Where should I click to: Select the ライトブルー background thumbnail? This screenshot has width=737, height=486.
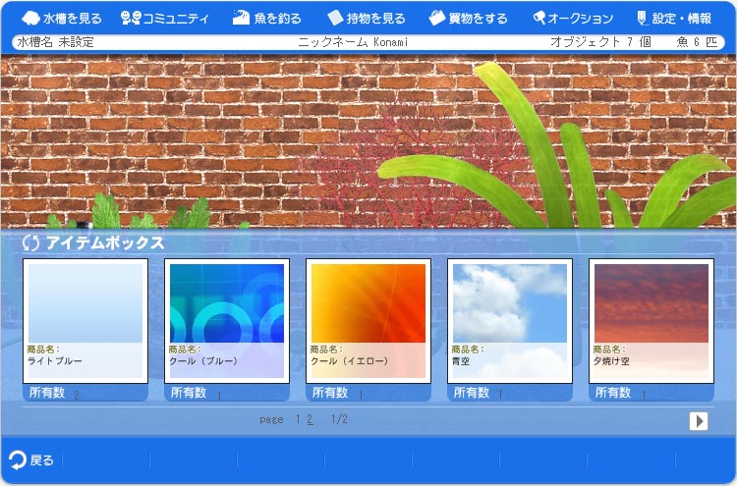85,302
